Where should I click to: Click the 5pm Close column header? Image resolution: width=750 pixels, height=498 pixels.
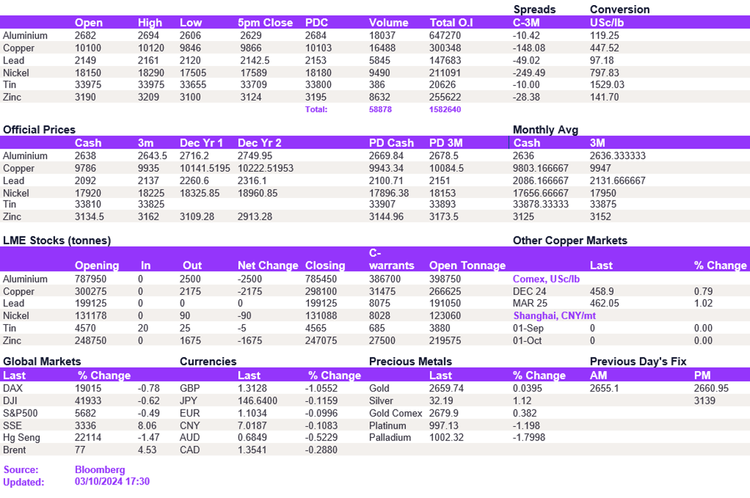pos(265,22)
